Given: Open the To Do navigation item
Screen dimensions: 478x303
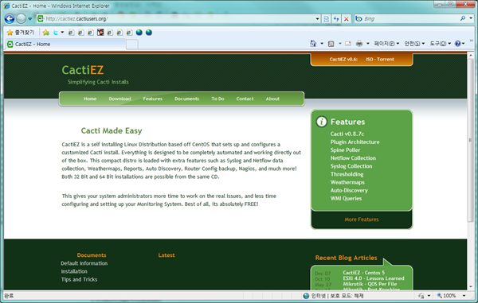Looking at the screenshot, I should pyautogui.click(x=217, y=99).
